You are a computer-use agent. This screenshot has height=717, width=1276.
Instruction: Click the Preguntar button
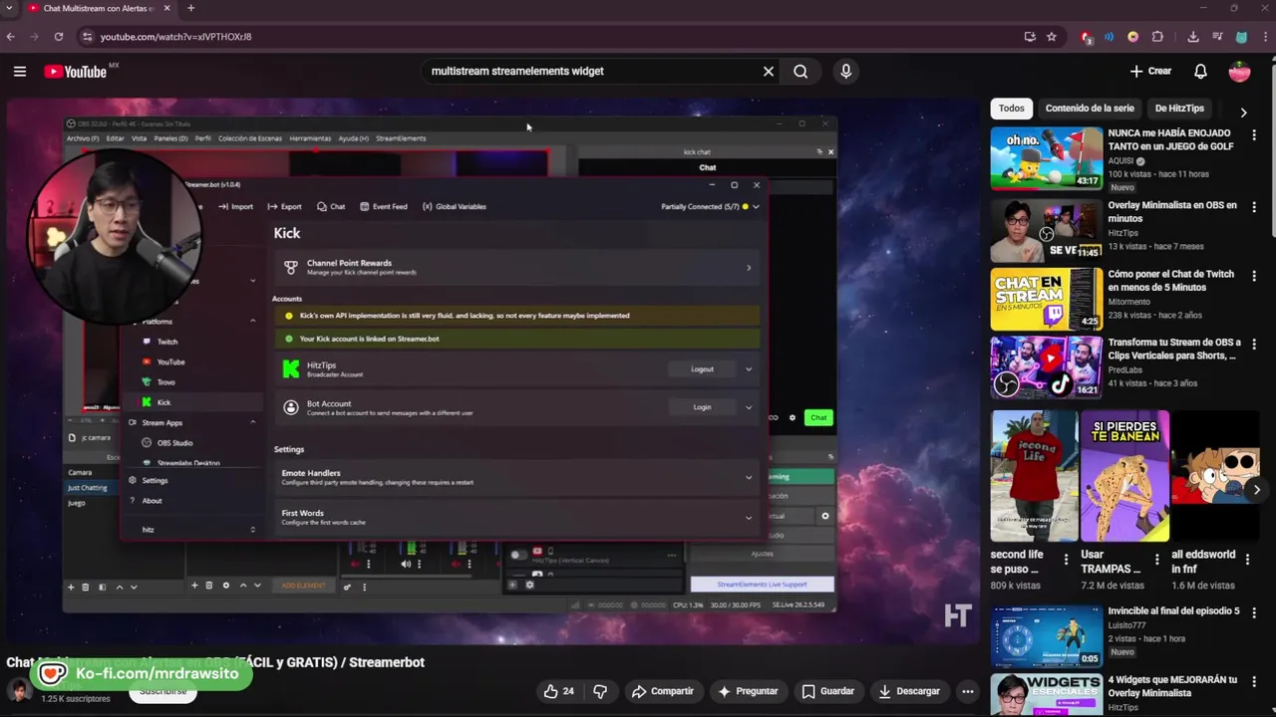pos(748,691)
